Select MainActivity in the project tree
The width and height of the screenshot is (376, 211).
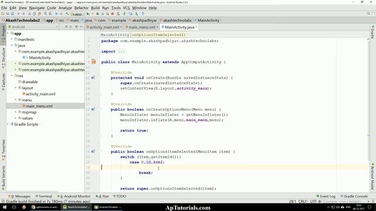[x=40, y=57]
